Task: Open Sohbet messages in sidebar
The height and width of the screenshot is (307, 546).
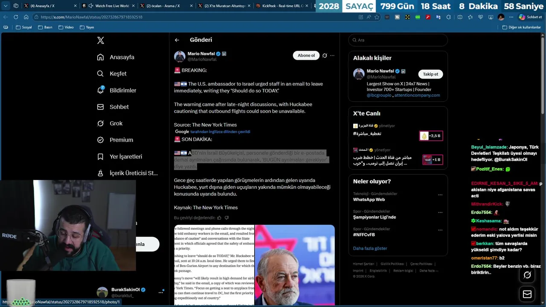Action: [x=113, y=107]
